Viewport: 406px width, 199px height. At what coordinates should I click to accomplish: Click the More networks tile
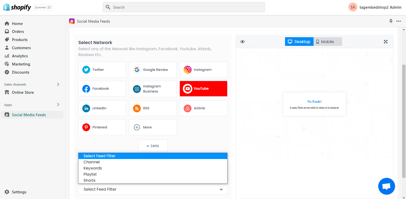[153, 127]
